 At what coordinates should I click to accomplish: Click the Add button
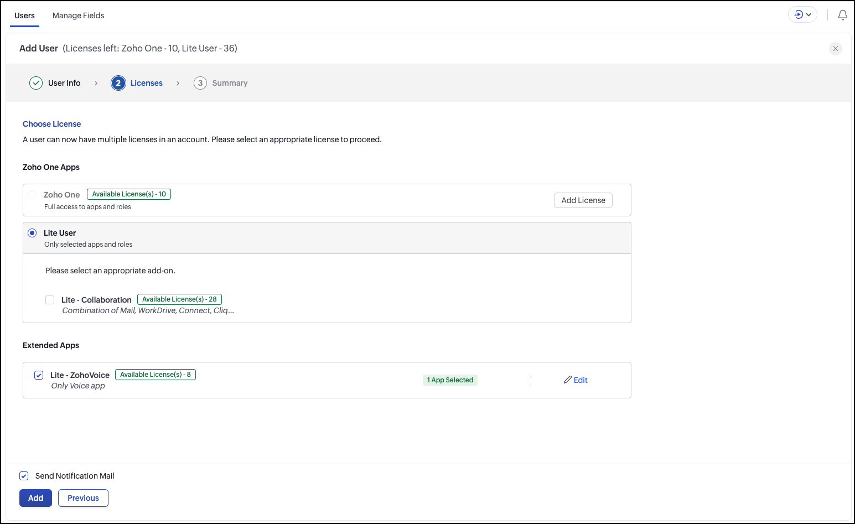point(35,498)
